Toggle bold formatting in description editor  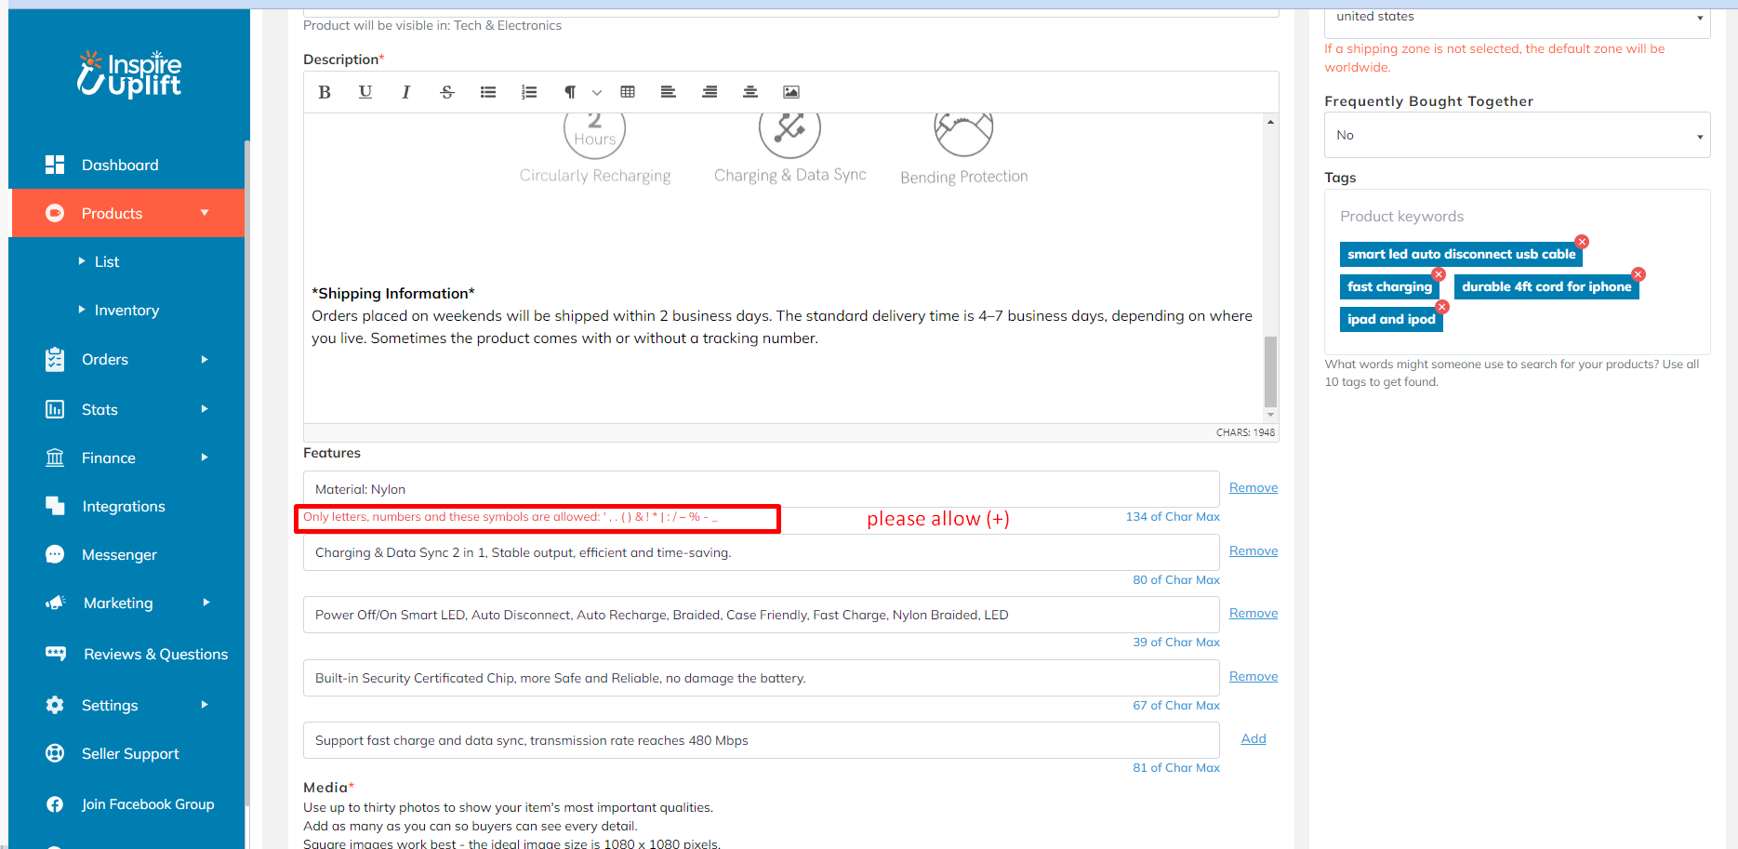[x=325, y=92]
